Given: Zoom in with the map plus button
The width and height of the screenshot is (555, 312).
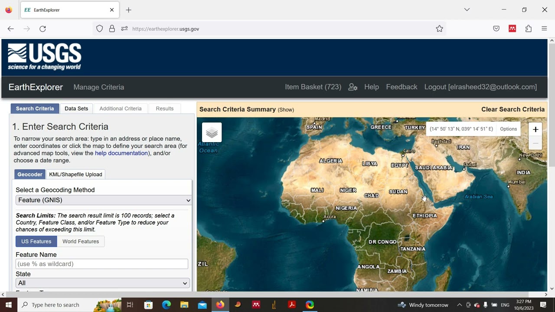Looking at the screenshot, I should [535, 130].
